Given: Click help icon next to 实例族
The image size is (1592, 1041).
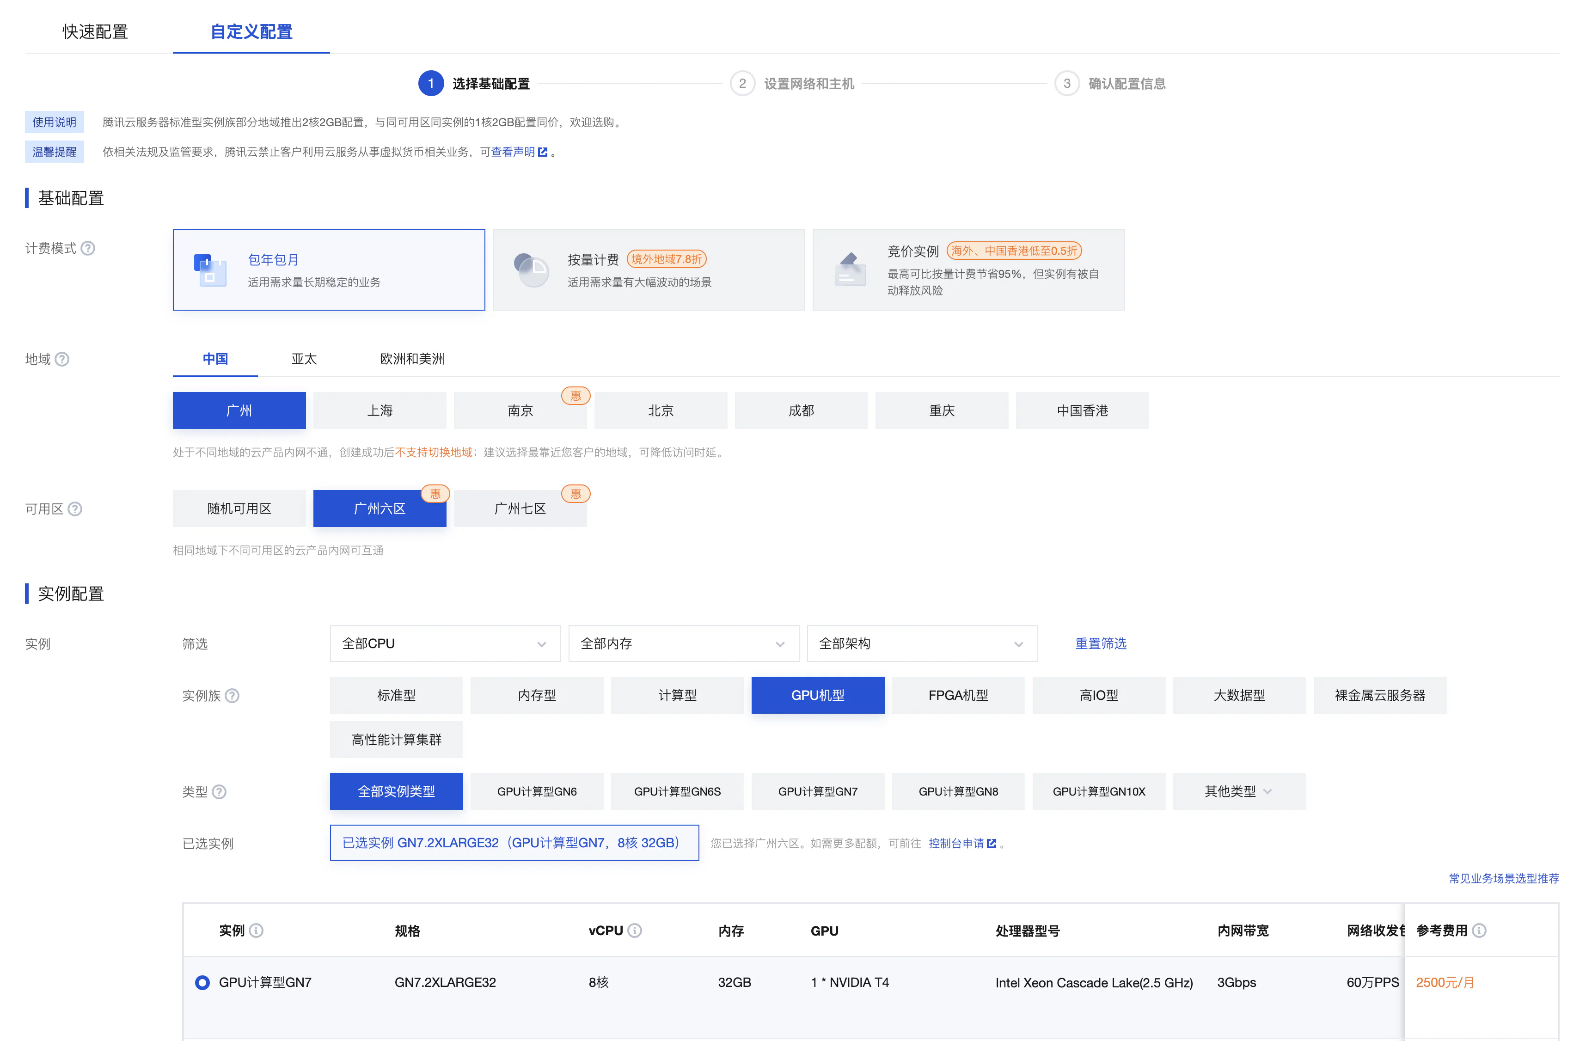Looking at the screenshot, I should pos(232,696).
